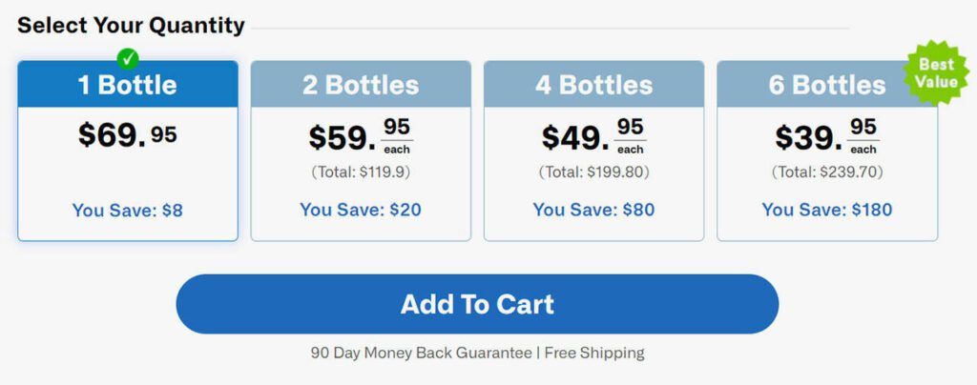Click the You Save: $8 text
977x385 pixels.
coord(128,211)
